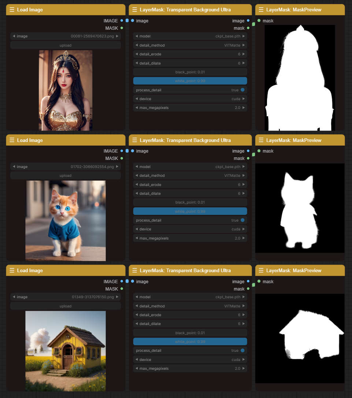Toggle process_detail in the middle Transparent Background Ultra node
This screenshot has height=398, width=352.
coord(242,220)
